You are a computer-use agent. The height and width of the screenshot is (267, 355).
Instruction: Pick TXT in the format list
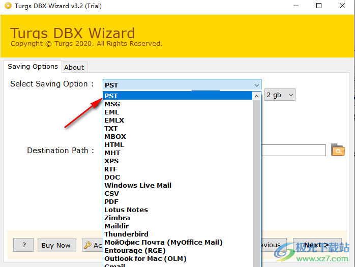pyautogui.click(x=177, y=128)
